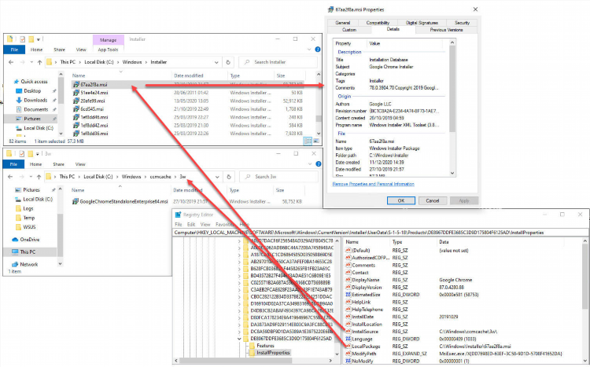Go up one folder in Installer window
Screen dimensions: 590x367
[39, 62]
